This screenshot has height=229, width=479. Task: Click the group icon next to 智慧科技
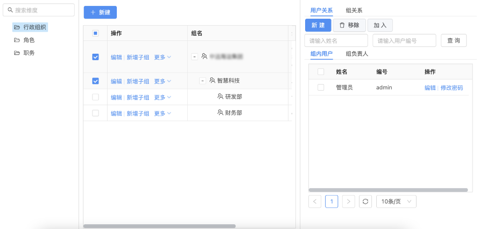(x=212, y=81)
